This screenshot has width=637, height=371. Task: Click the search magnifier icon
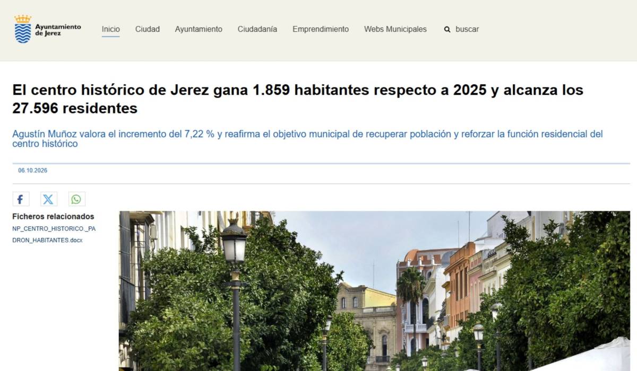point(447,30)
